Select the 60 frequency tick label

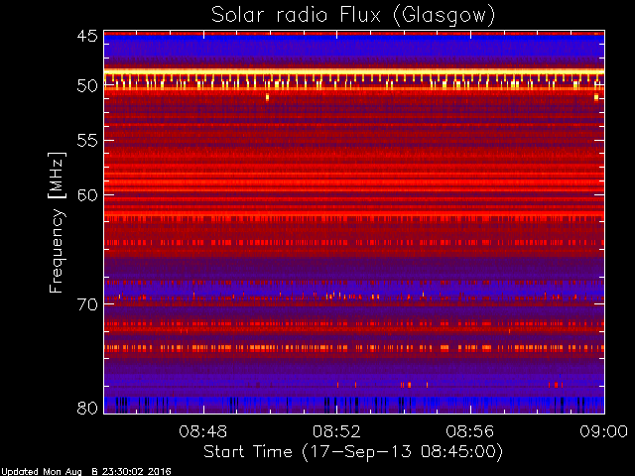click(x=87, y=195)
